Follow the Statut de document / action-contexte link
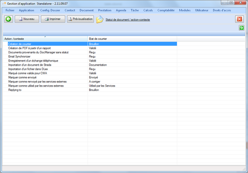 click(128, 19)
